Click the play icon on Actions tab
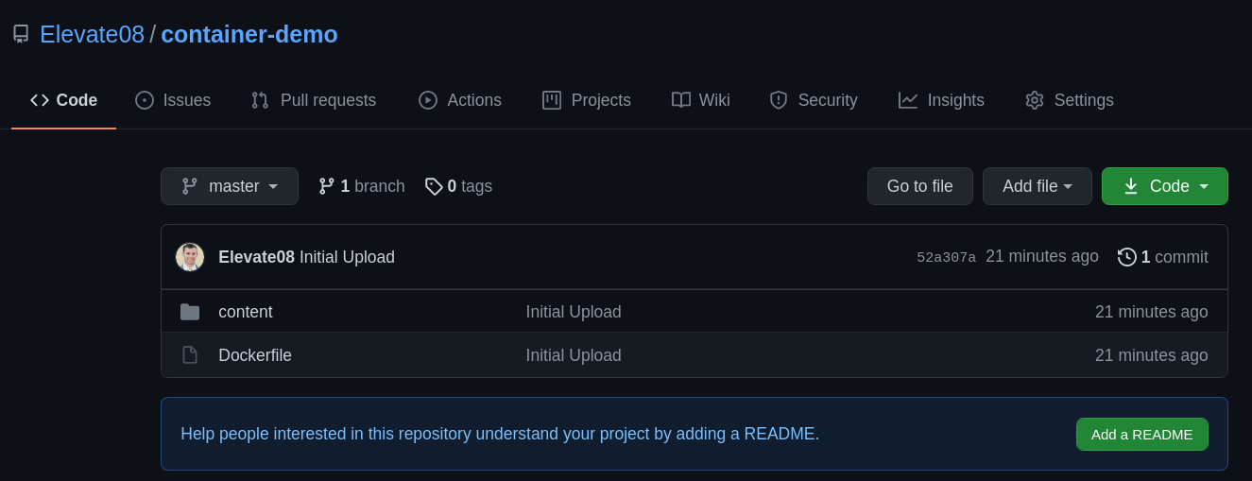This screenshot has width=1252, height=481. (428, 100)
